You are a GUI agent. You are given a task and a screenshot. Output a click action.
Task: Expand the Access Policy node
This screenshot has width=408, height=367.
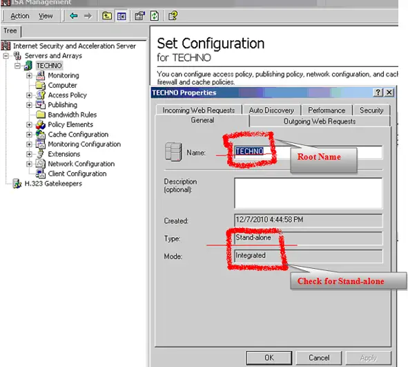pyautogui.click(x=29, y=95)
